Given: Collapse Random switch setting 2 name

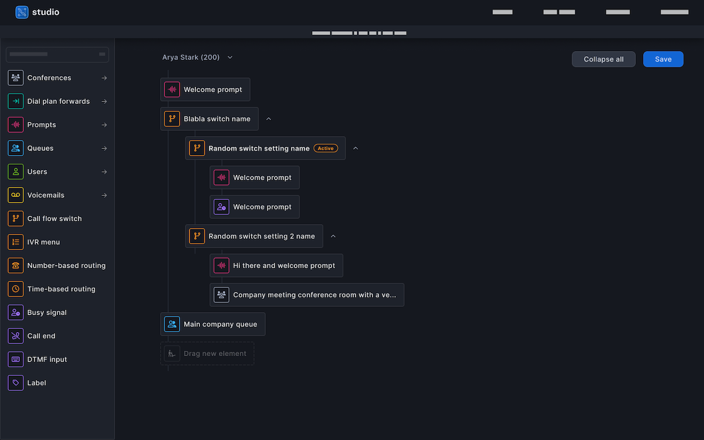Looking at the screenshot, I should (x=333, y=236).
